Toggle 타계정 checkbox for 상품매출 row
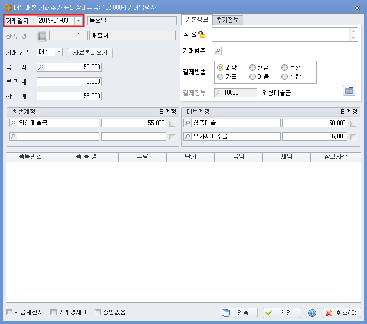Viewport: 367px width, 324px height. pos(354,124)
